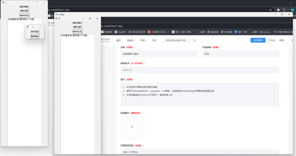The height and width of the screenshot is (156, 296).
Task: Expand the 使用技术 dropdown arrow
Action: [x=276, y=70]
